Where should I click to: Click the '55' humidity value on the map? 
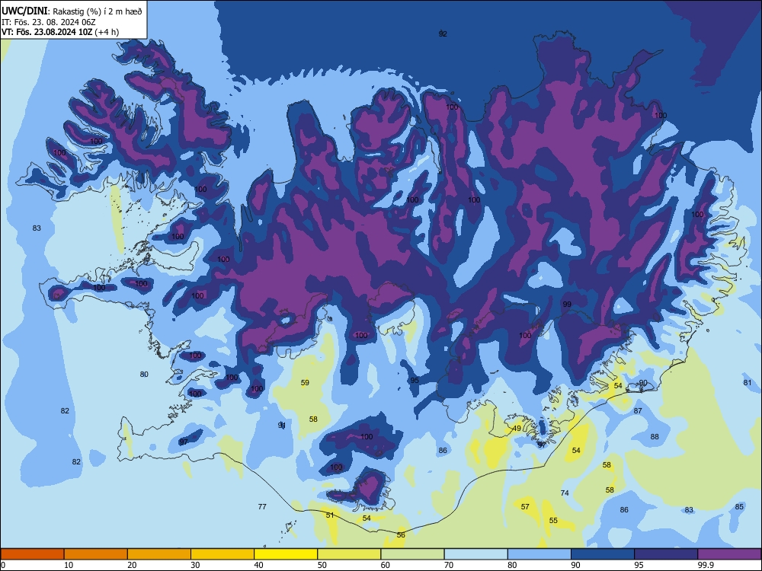click(x=553, y=520)
